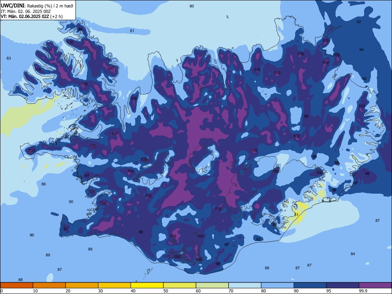
Task: Click the '86' humidity value on the map
Action: 44,184
